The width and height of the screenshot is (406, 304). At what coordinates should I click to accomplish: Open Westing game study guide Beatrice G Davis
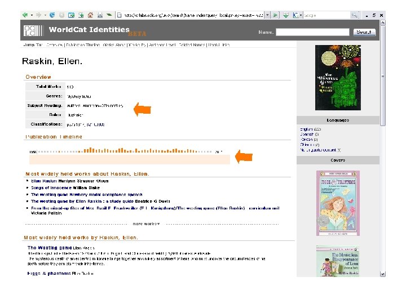(x=100, y=201)
